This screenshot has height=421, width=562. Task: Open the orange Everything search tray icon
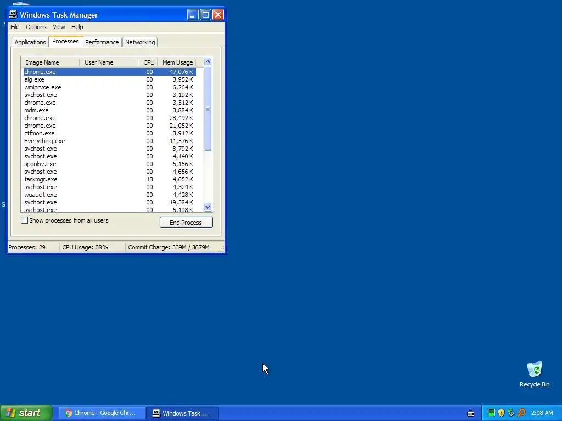pos(521,413)
